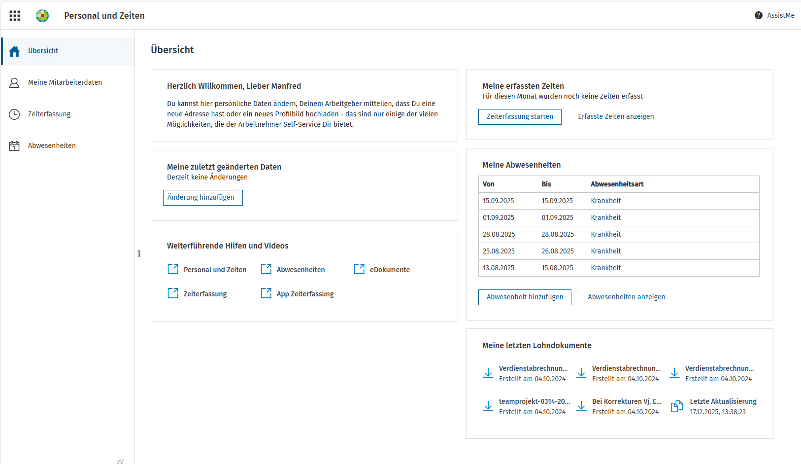The image size is (801, 464).
Task: Open the Personal und Zeiten help link
Action: [215, 270]
